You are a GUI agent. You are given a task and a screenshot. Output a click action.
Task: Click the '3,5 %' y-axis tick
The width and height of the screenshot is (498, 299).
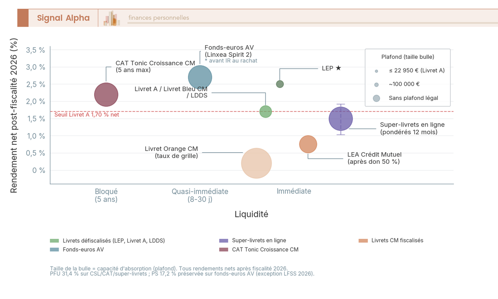tap(35, 50)
